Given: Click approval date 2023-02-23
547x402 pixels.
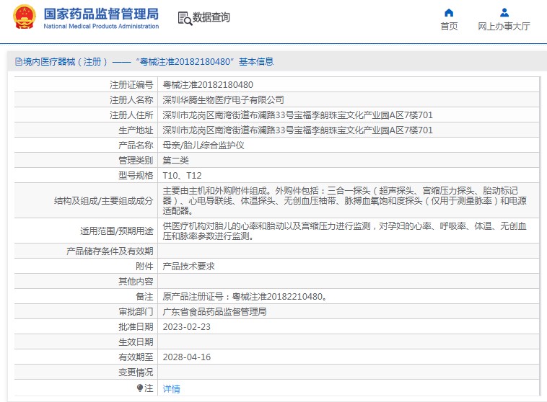Looking at the screenshot, I should tap(187, 327).
